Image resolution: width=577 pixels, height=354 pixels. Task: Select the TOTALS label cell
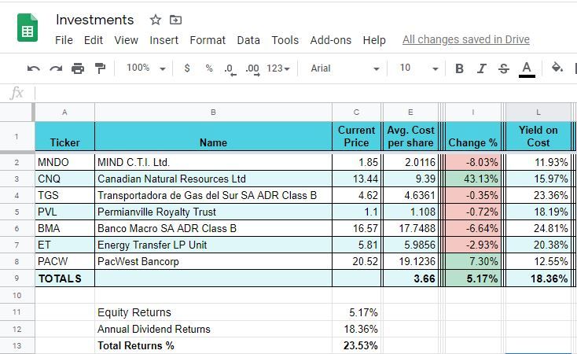[x=64, y=278]
